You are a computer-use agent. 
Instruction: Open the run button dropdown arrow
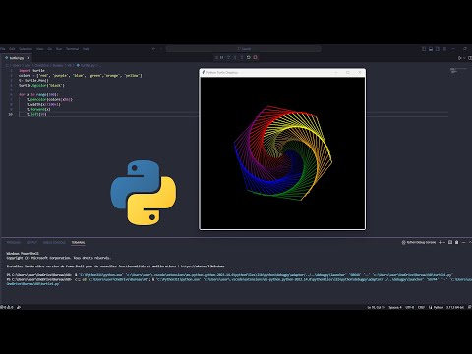coord(464,58)
